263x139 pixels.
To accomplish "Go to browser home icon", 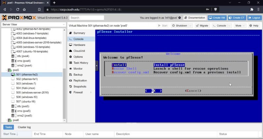I will pos(24,10).
